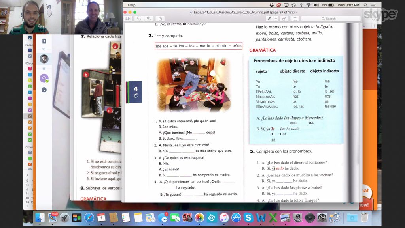Open Notification Center from the menu bar
The width and height of the screenshot is (405, 228).
(373, 5)
